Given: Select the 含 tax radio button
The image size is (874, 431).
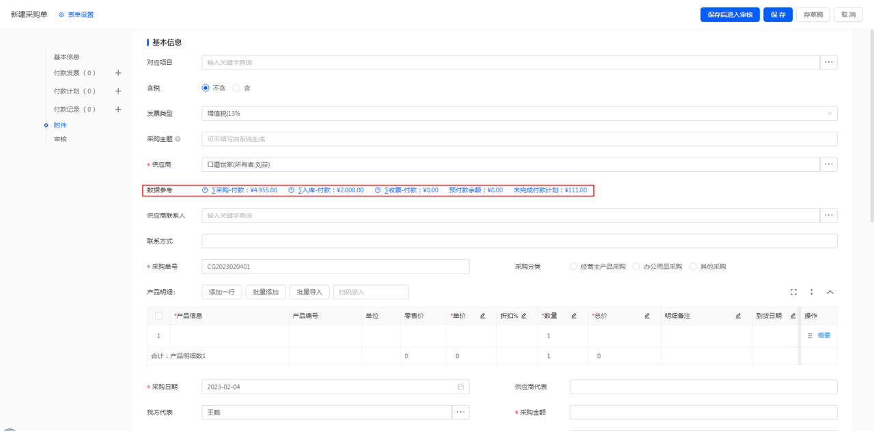Looking at the screenshot, I should point(237,88).
